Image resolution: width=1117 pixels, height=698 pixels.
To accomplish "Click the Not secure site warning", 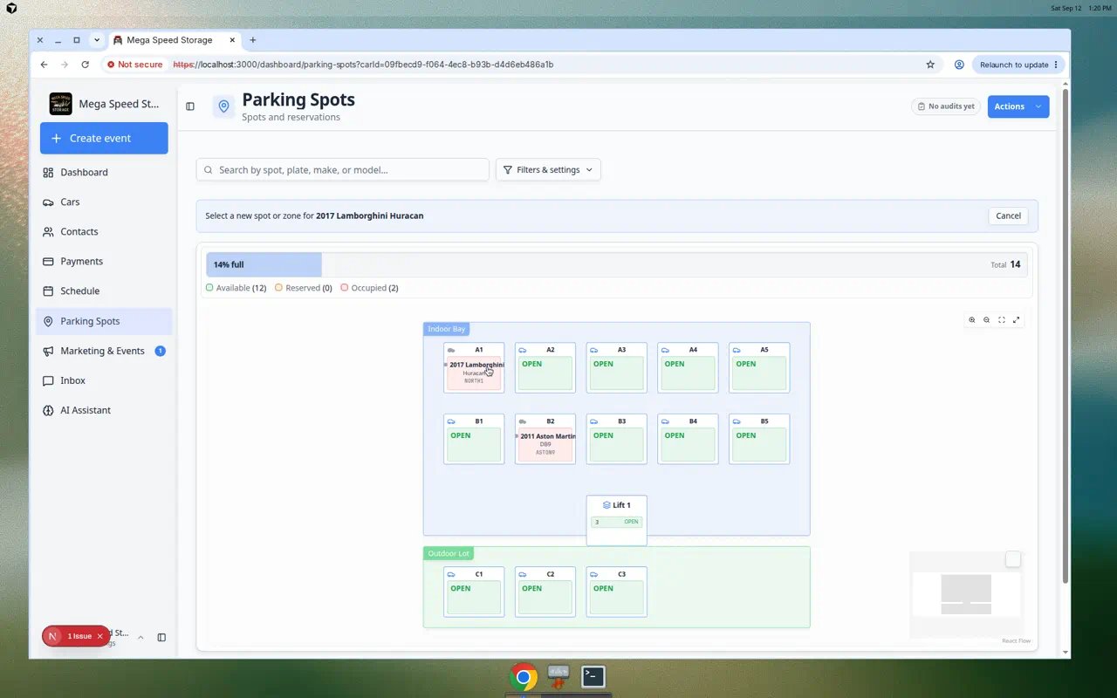I will [x=134, y=65].
